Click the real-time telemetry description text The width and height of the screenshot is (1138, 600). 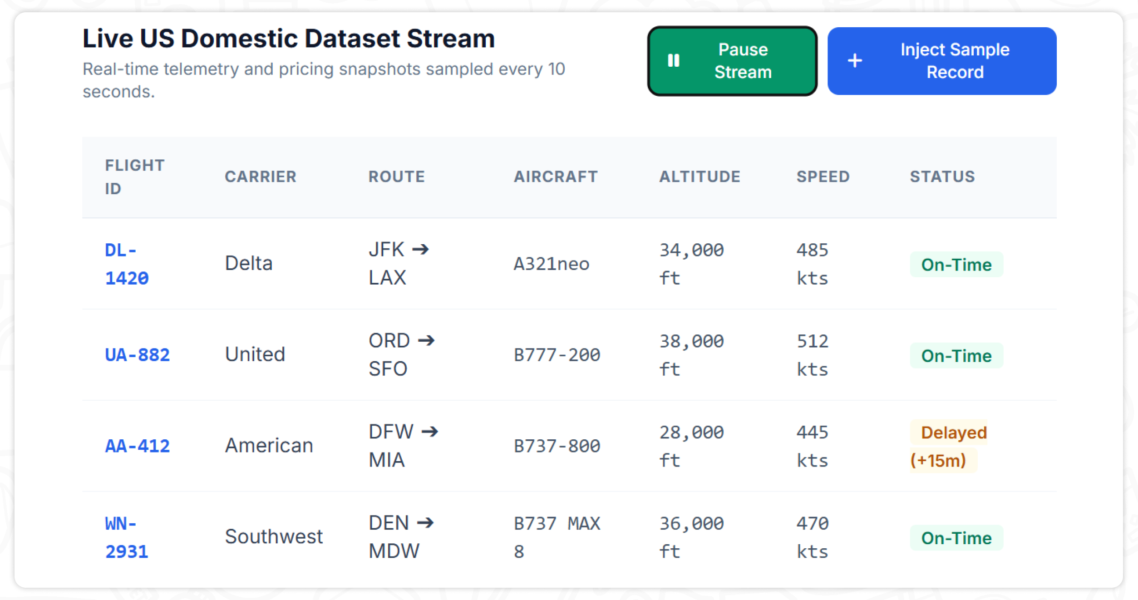pyautogui.click(x=324, y=80)
